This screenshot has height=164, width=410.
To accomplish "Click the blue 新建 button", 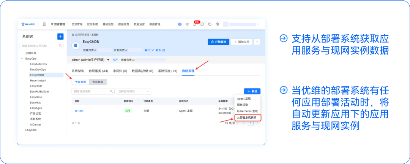I will pyautogui.click(x=252, y=91).
